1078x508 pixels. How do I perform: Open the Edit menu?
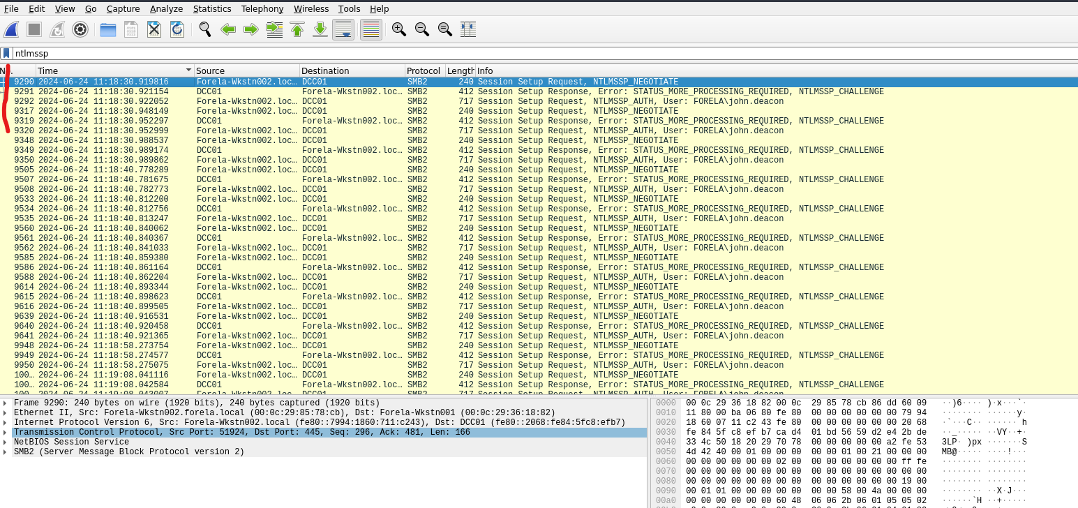(x=36, y=9)
